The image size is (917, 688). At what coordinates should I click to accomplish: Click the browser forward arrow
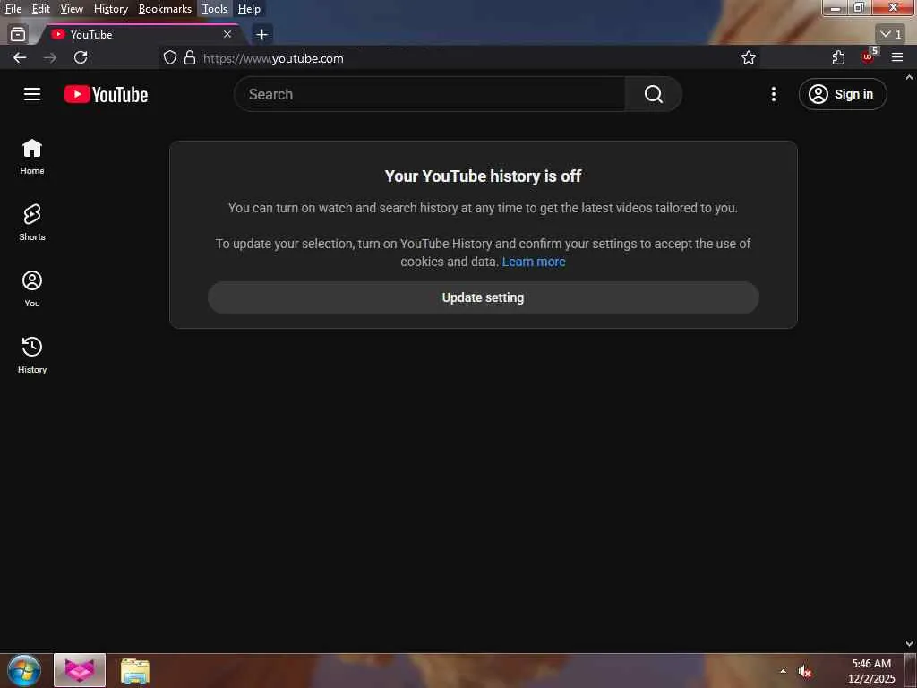tap(50, 57)
